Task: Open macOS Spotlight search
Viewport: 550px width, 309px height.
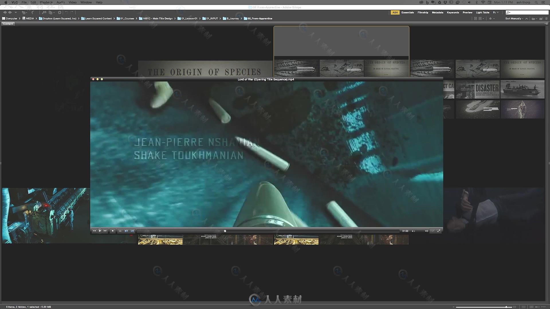Action: (x=536, y=2)
